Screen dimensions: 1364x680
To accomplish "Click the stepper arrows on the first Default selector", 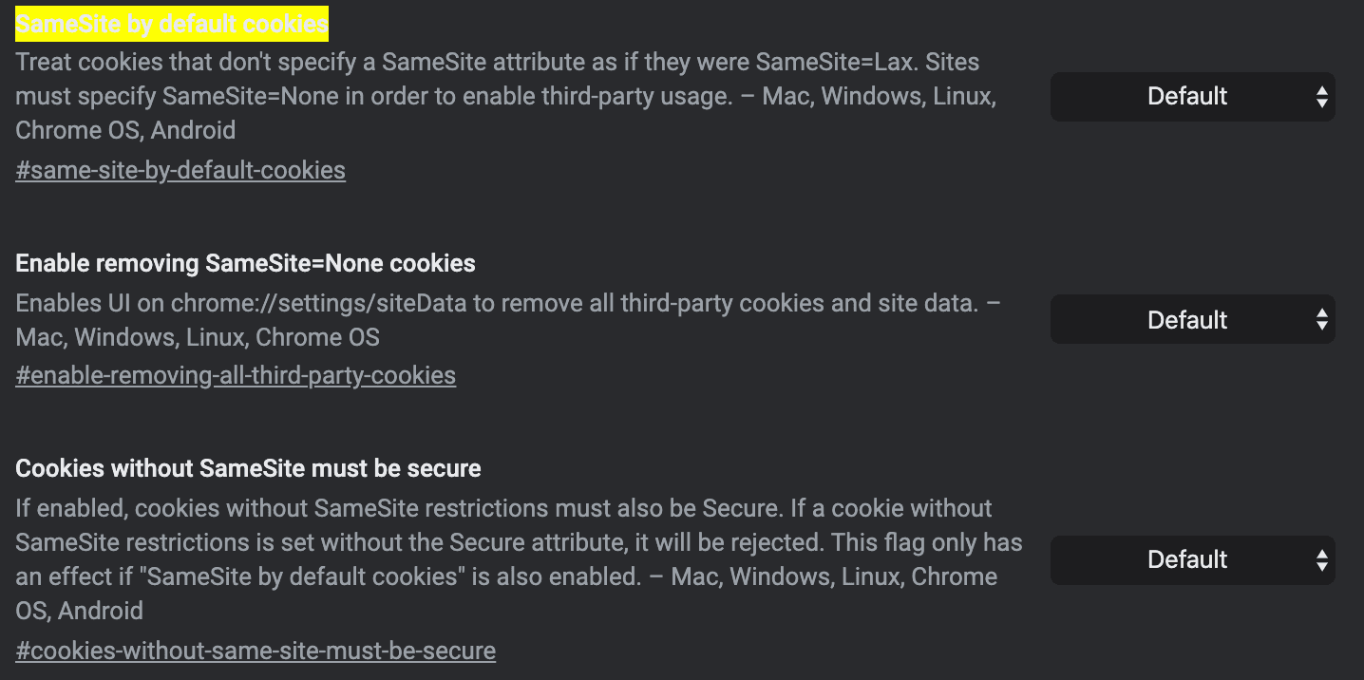I will pos(1322,96).
